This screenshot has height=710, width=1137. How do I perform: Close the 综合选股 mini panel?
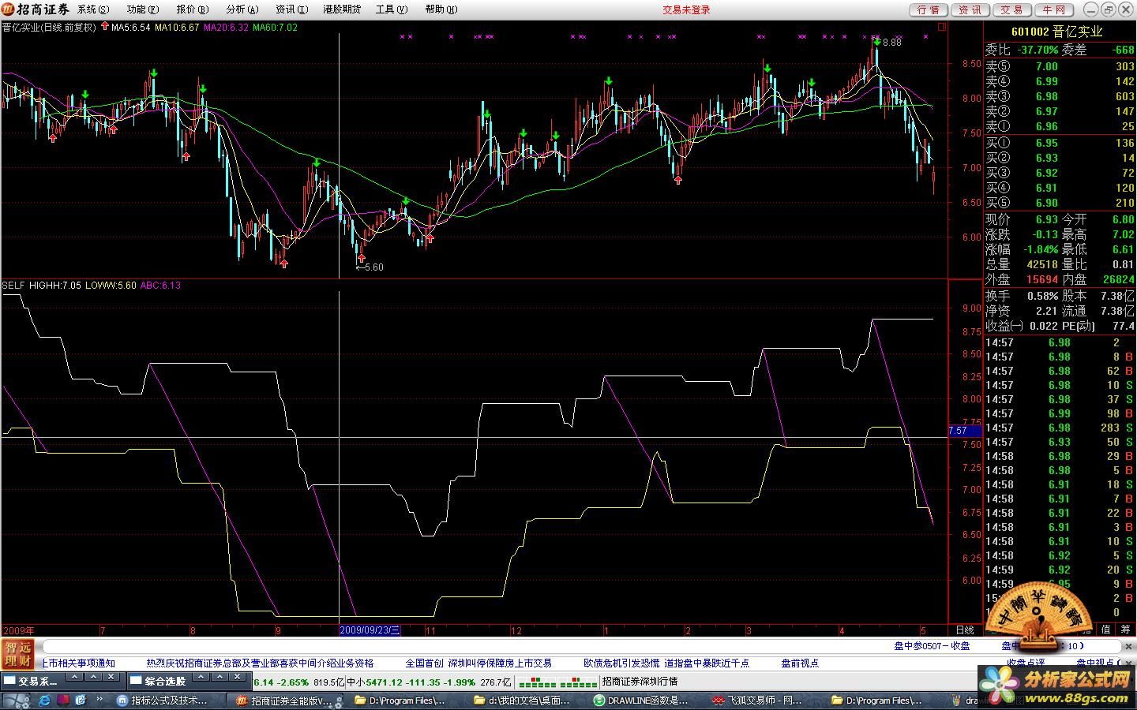[x=238, y=677]
